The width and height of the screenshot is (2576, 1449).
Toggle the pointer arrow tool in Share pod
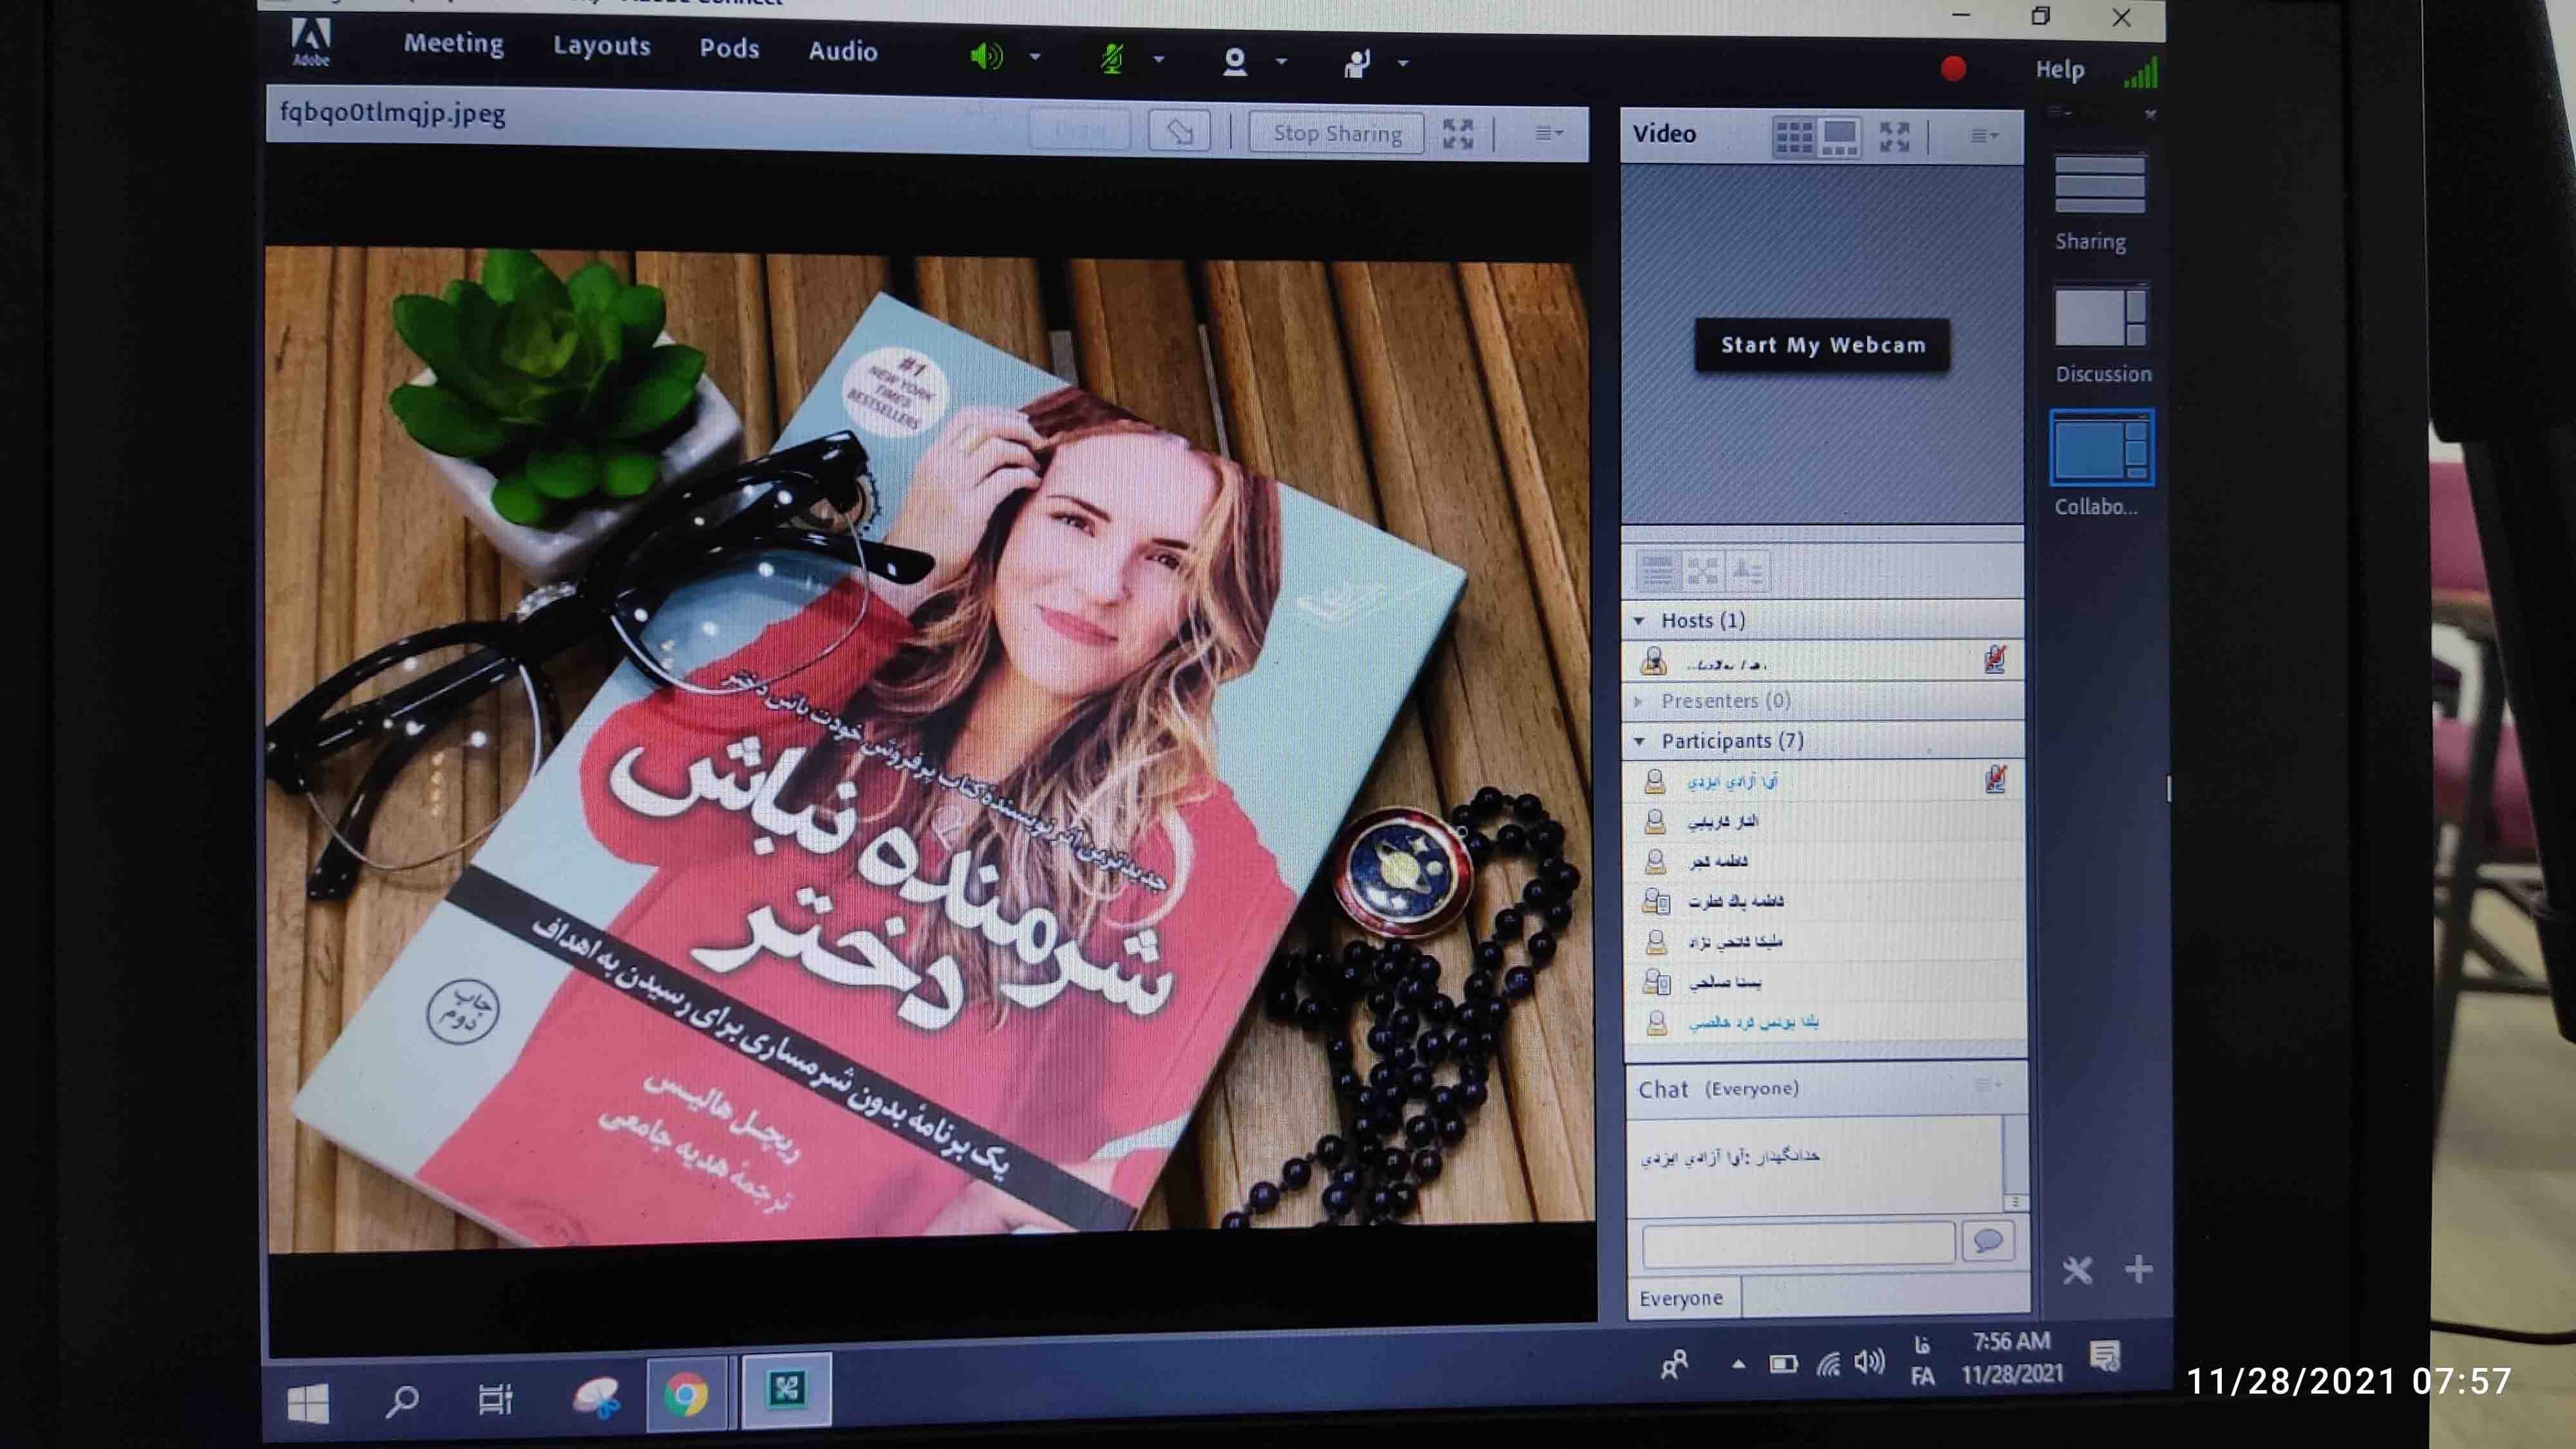coord(1180,131)
